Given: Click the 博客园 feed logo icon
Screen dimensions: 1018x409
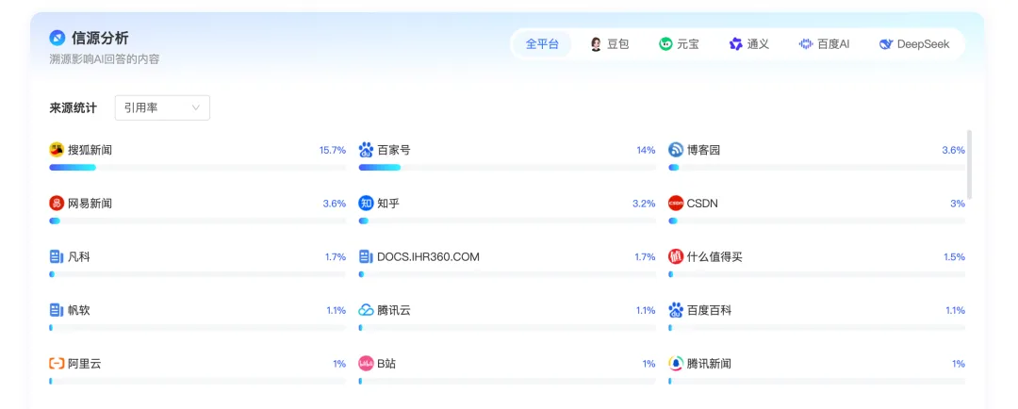Looking at the screenshot, I should 676,150.
